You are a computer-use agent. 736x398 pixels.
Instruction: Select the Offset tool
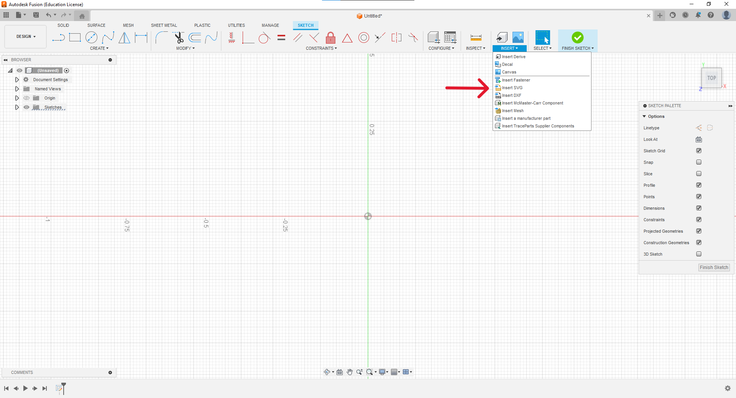(195, 38)
